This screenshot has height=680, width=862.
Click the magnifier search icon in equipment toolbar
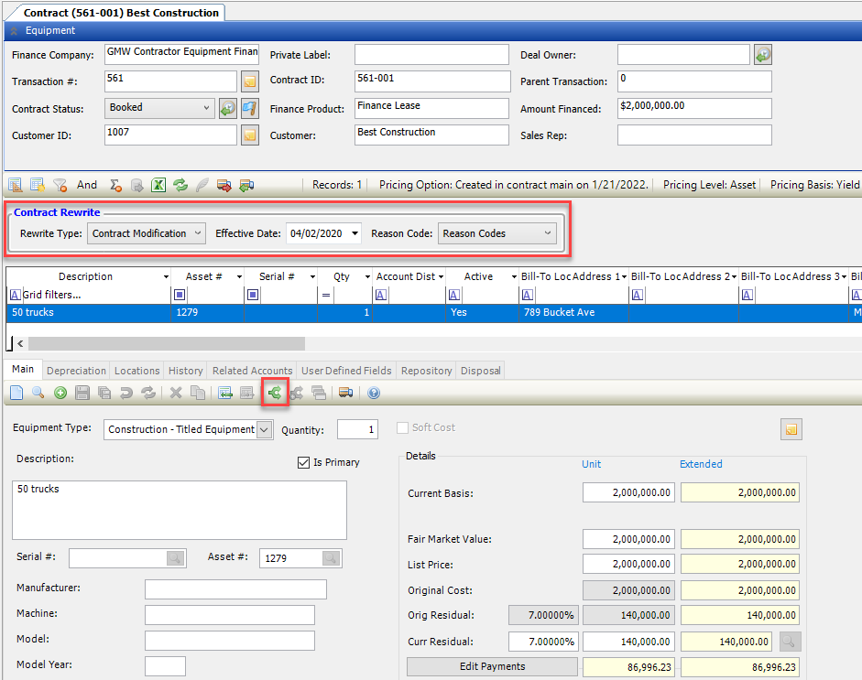[38, 393]
